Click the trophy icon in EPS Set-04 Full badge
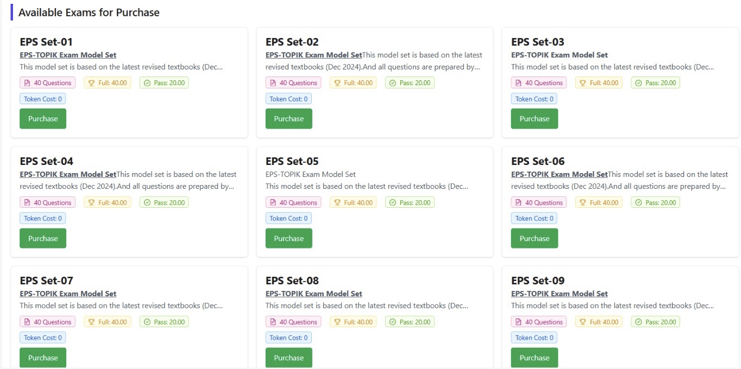The width and height of the screenshot is (741, 369). pyautogui.click(x=91, y=203)
